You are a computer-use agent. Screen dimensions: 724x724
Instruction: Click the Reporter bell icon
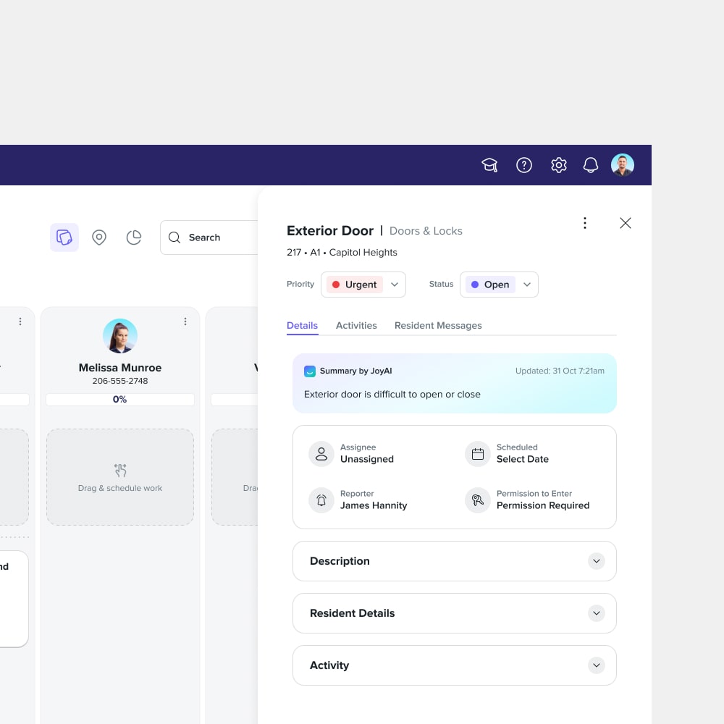321,500
